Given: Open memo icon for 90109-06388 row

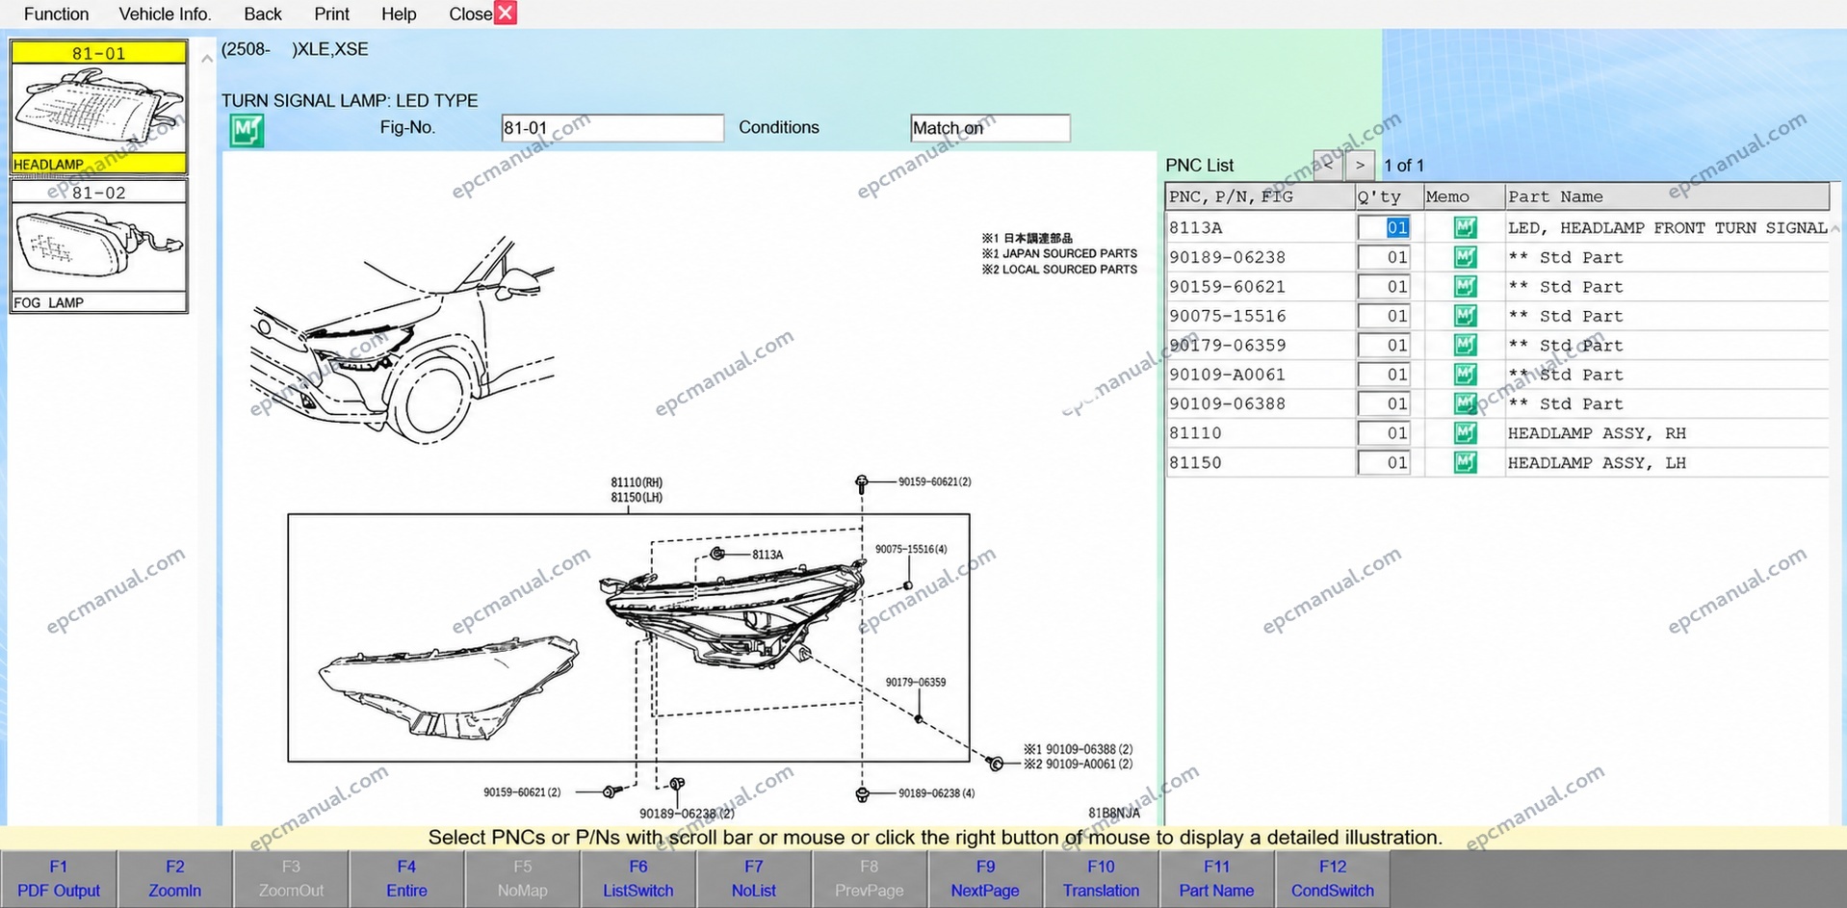Looking at the screenshot, I should [1465, 403].
